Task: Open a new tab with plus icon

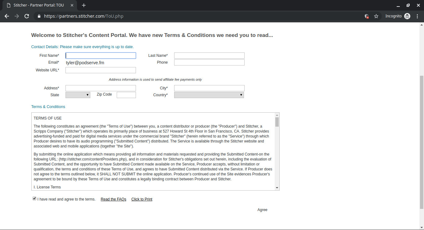Action: 84,5
